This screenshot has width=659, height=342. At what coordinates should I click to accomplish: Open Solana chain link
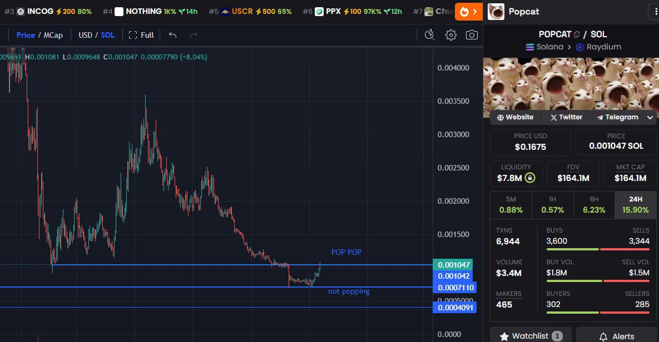coord(544,47)
